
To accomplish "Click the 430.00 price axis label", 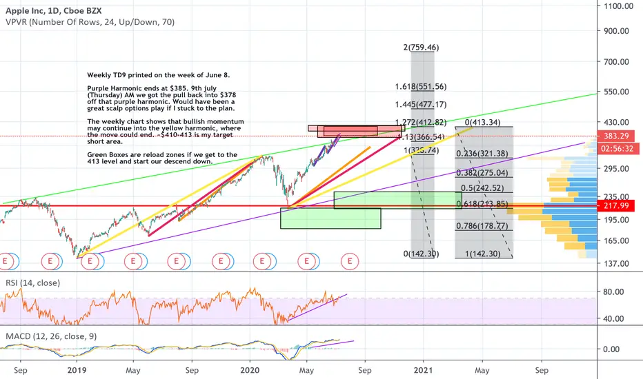I will point(616,122).
